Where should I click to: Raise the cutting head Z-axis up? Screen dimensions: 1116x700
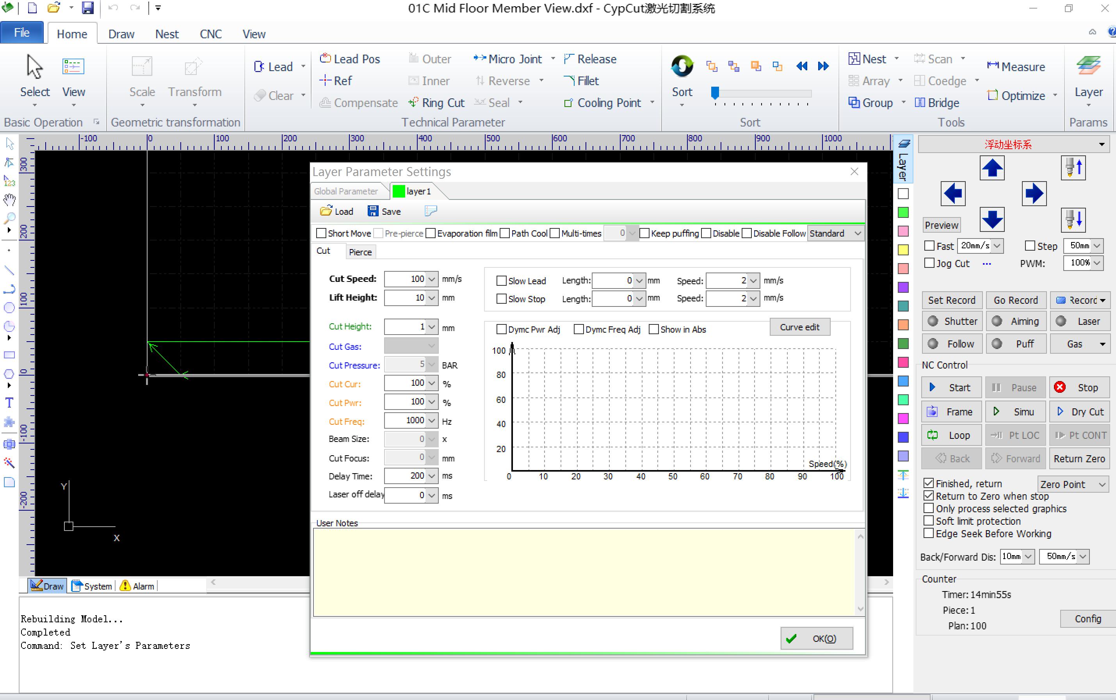[x=1073, y=167]
